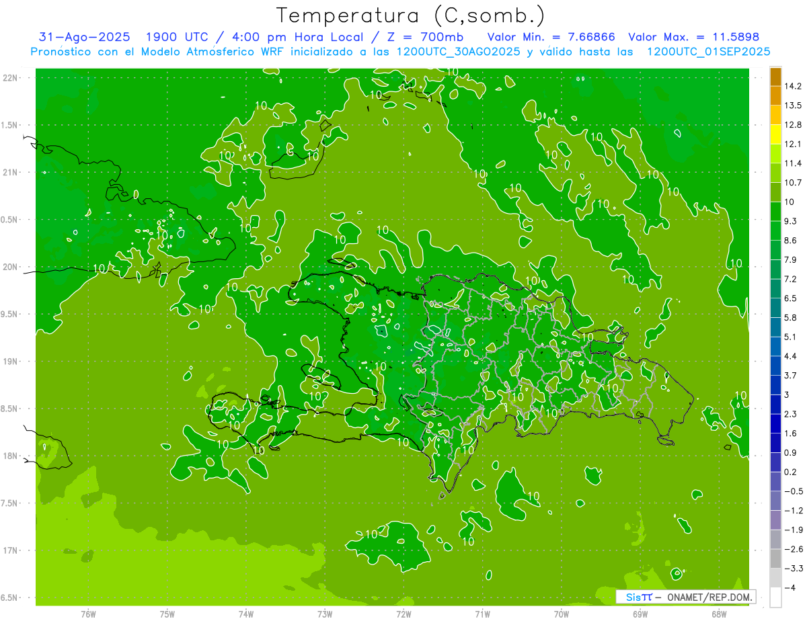This screenshot has height=623, width=807.
Task: Pick the amber swatch between 12.8 and 13.5
Action: point(775,115)
